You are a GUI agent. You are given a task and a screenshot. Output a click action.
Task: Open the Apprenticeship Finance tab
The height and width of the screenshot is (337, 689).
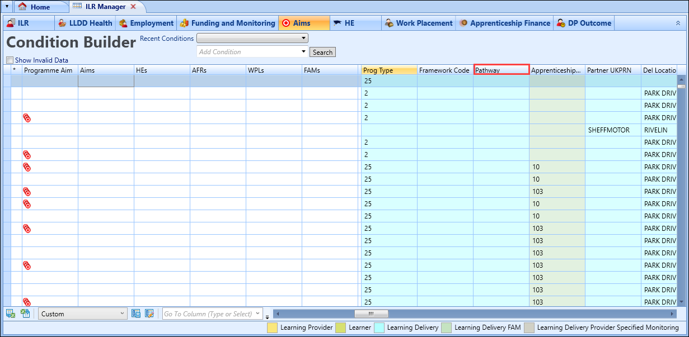(x=504, y=23)
